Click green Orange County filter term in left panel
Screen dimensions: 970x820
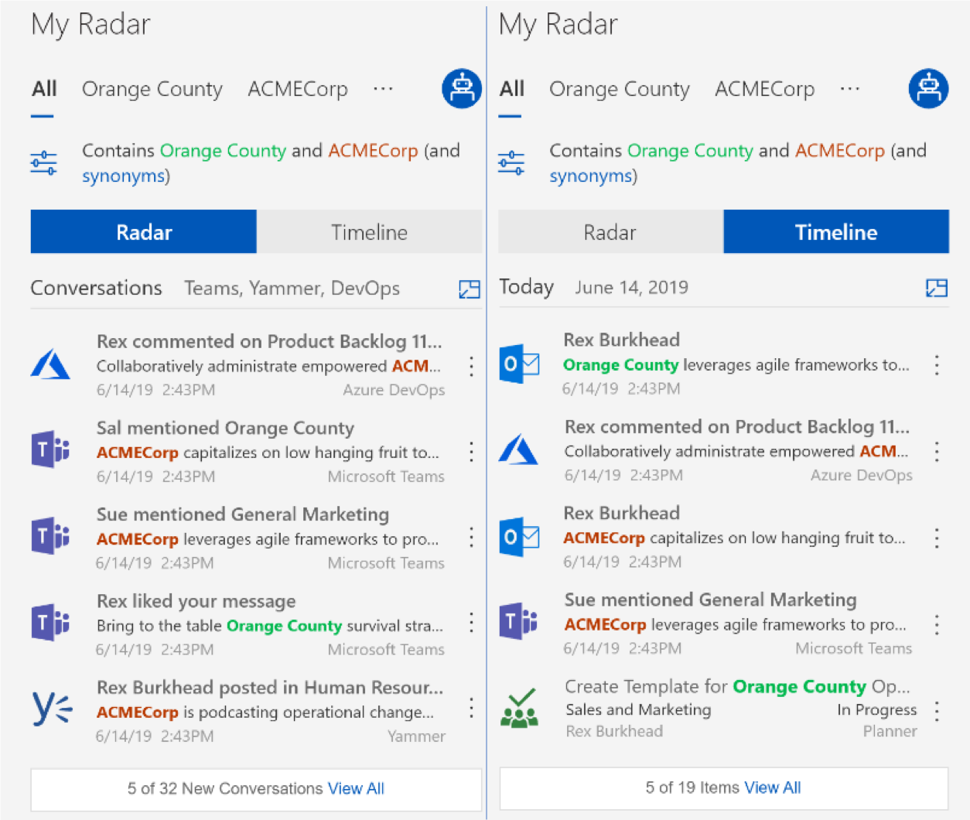point(223,151)
